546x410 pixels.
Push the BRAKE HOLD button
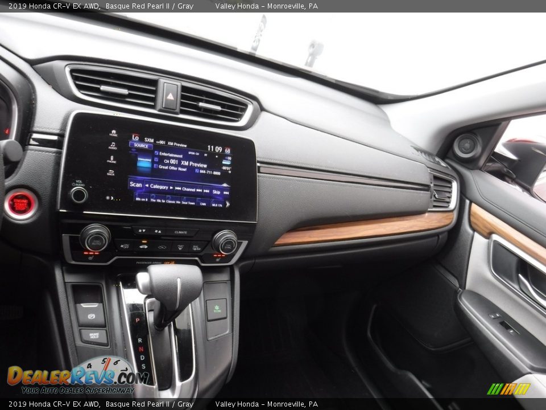[94, 337]
